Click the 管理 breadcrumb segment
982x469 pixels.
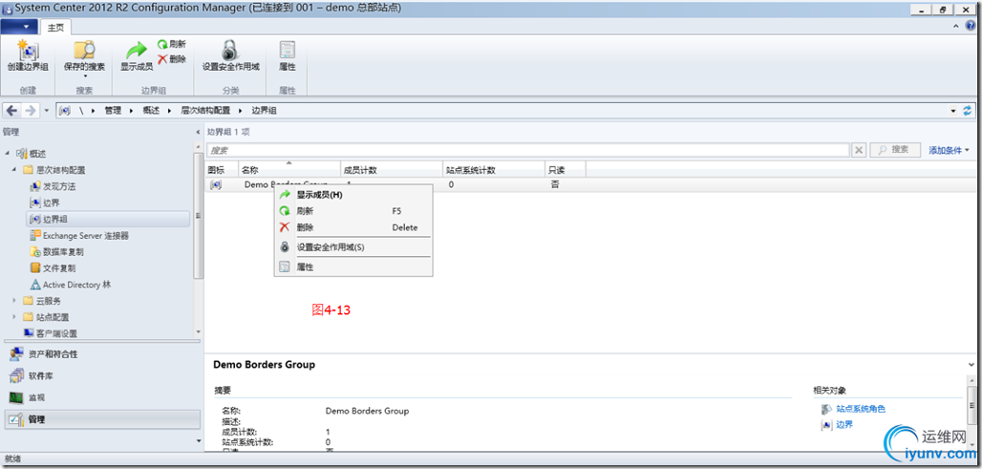coord(113,110)
